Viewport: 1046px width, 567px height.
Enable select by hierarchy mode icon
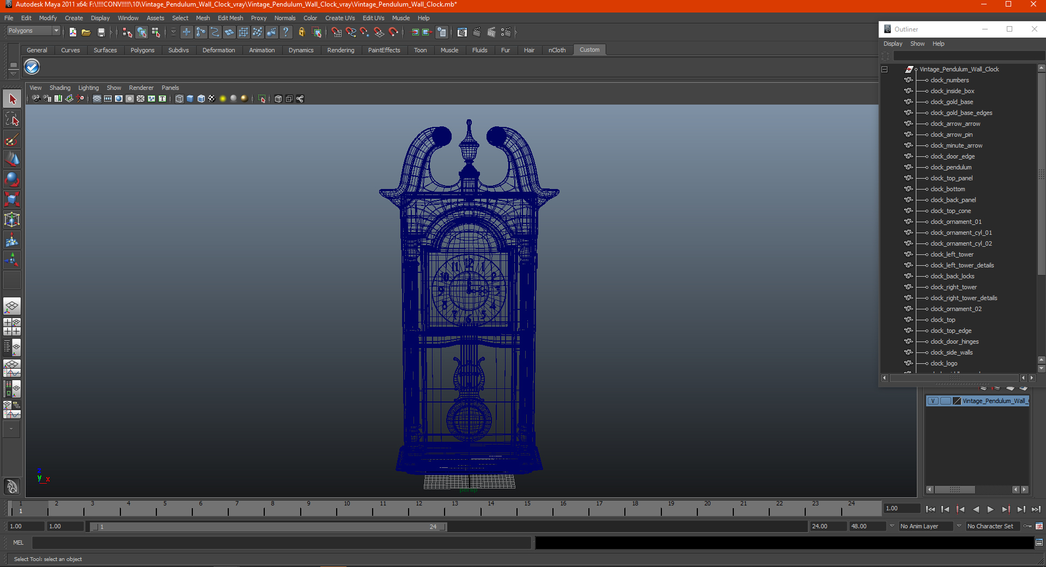127,33
